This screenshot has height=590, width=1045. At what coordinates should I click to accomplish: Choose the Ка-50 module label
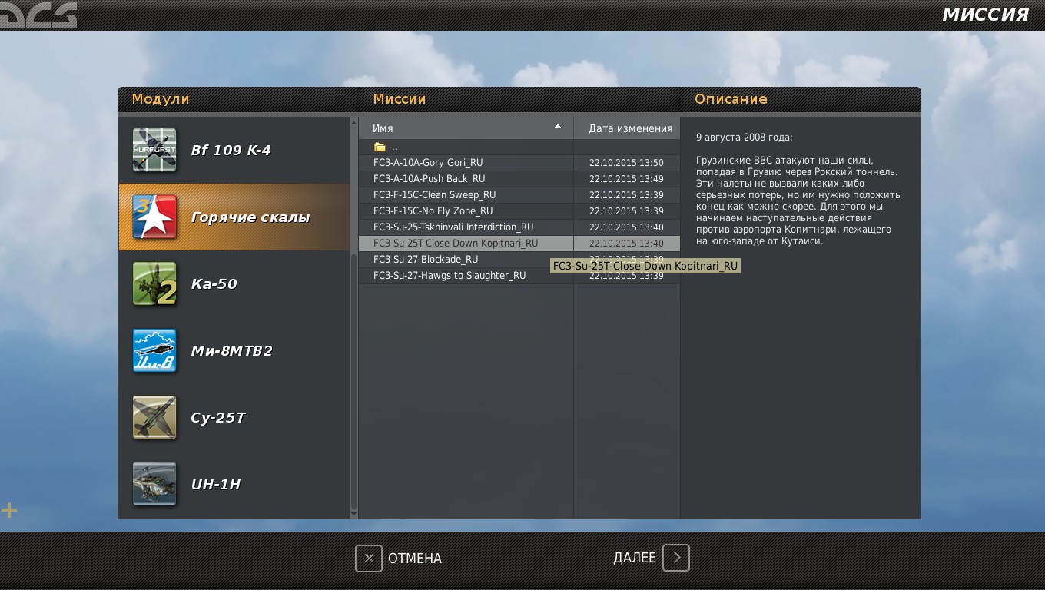click(x=214, y=284)
